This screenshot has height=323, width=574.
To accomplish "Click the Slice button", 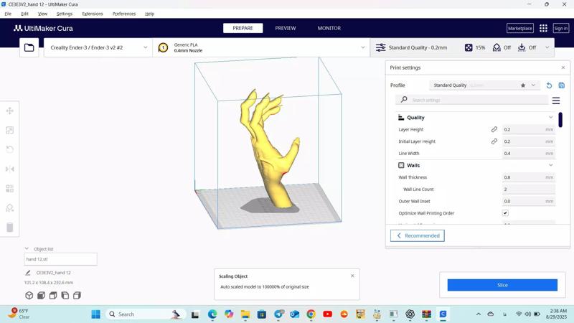I will click(x=502, y=285).
